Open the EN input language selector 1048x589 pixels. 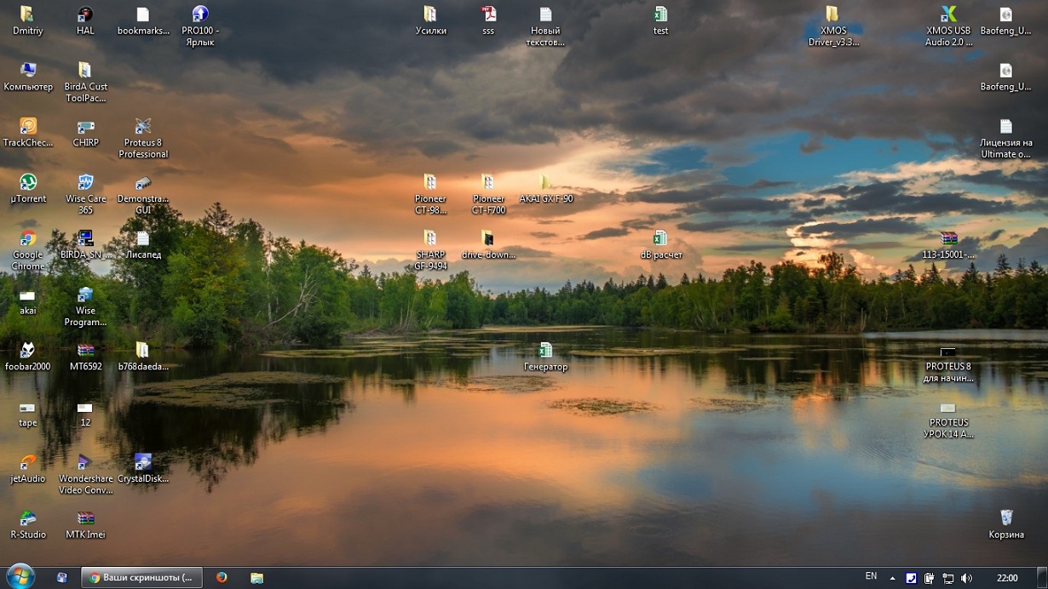(x=871, y=577)
